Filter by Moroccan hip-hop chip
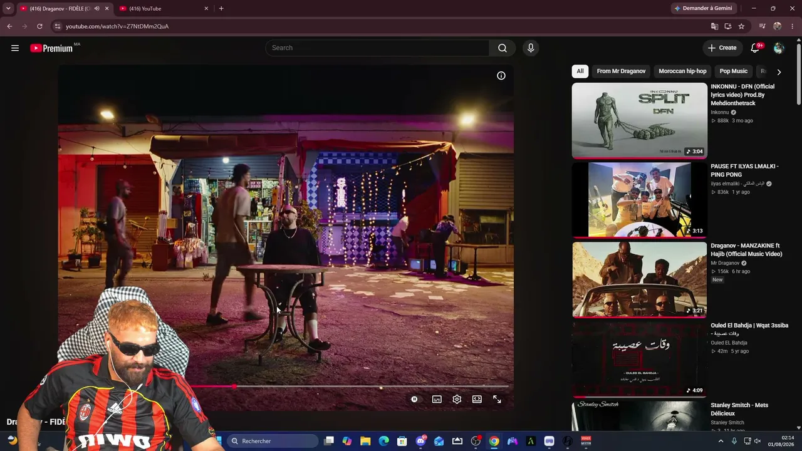The image size is (802, 451). 682,71
